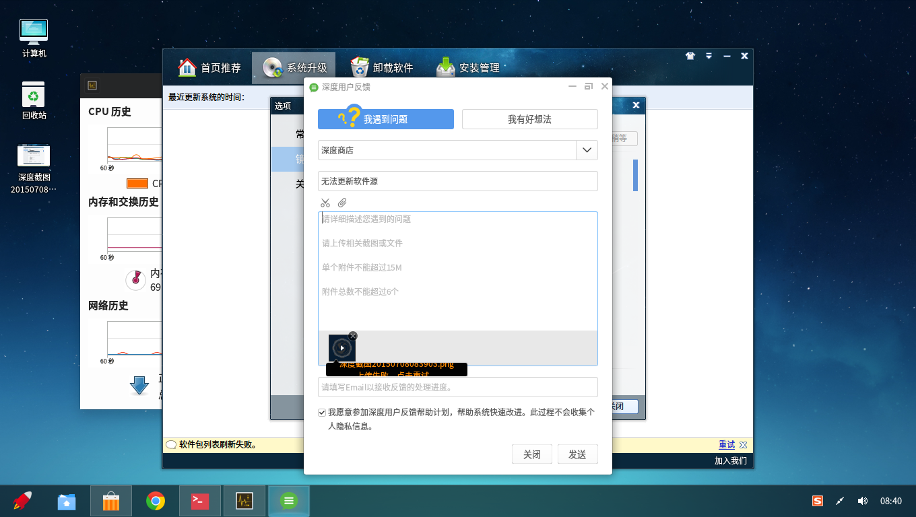The height and width of the screenshot is (517, 916).
Task: Open the 安装管理 tab in Deepin Store
Action: [x=468, y=67]
